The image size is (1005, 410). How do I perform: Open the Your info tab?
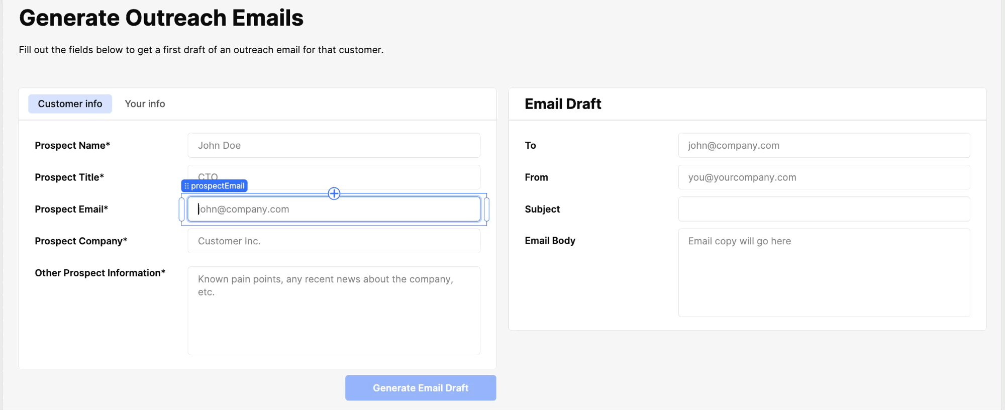145,104
